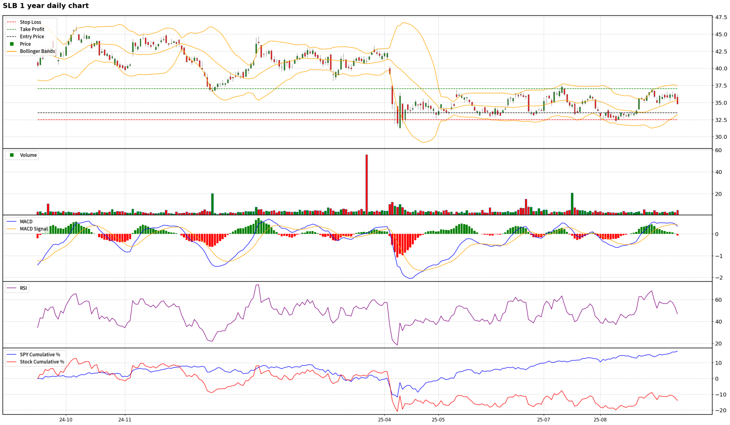Viewport: 730px width, 425px height.
Task: Click the green Price legend marker
Action: [12, 44]
